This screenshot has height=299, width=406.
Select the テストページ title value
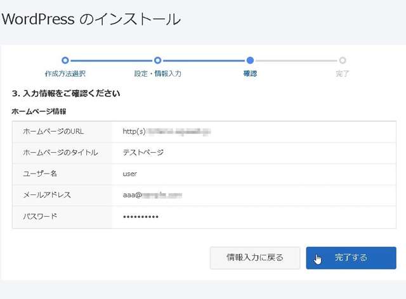click(143, 153)
